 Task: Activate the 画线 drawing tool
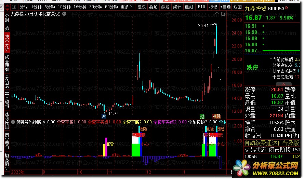[189, 7]
